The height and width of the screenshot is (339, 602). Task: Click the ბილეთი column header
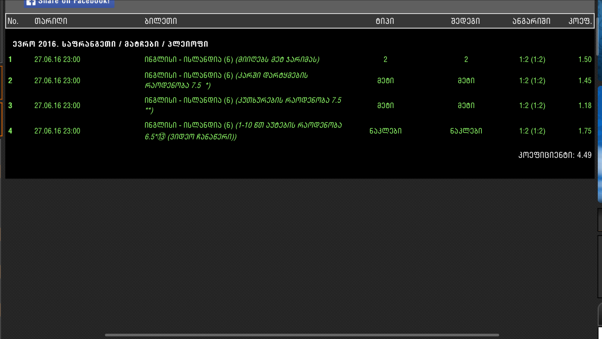[161, 21]
